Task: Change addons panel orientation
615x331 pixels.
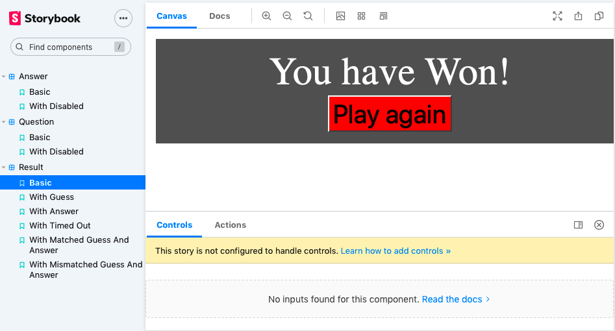Action: point(578,225)
